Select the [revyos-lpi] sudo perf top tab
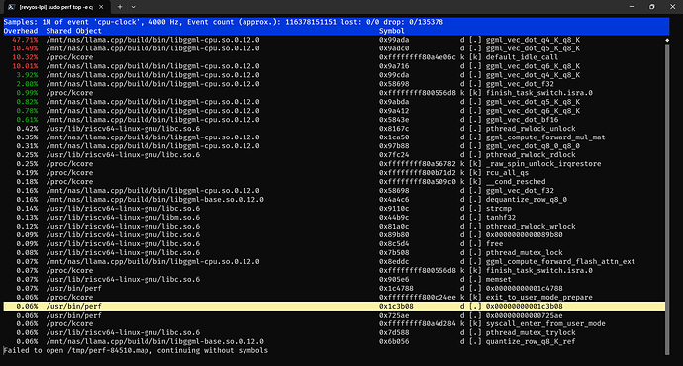Image resolution: width=683 pixels, height=366 pixels. (x=55, y=7)
